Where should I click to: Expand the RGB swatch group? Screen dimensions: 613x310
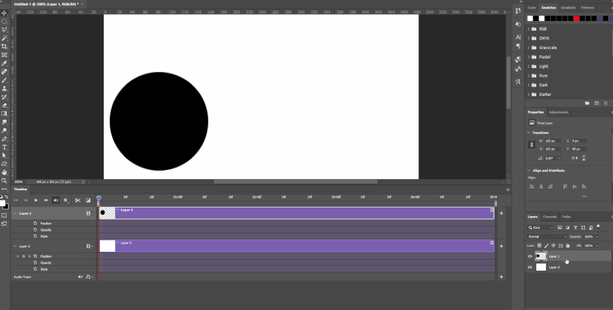529,29
